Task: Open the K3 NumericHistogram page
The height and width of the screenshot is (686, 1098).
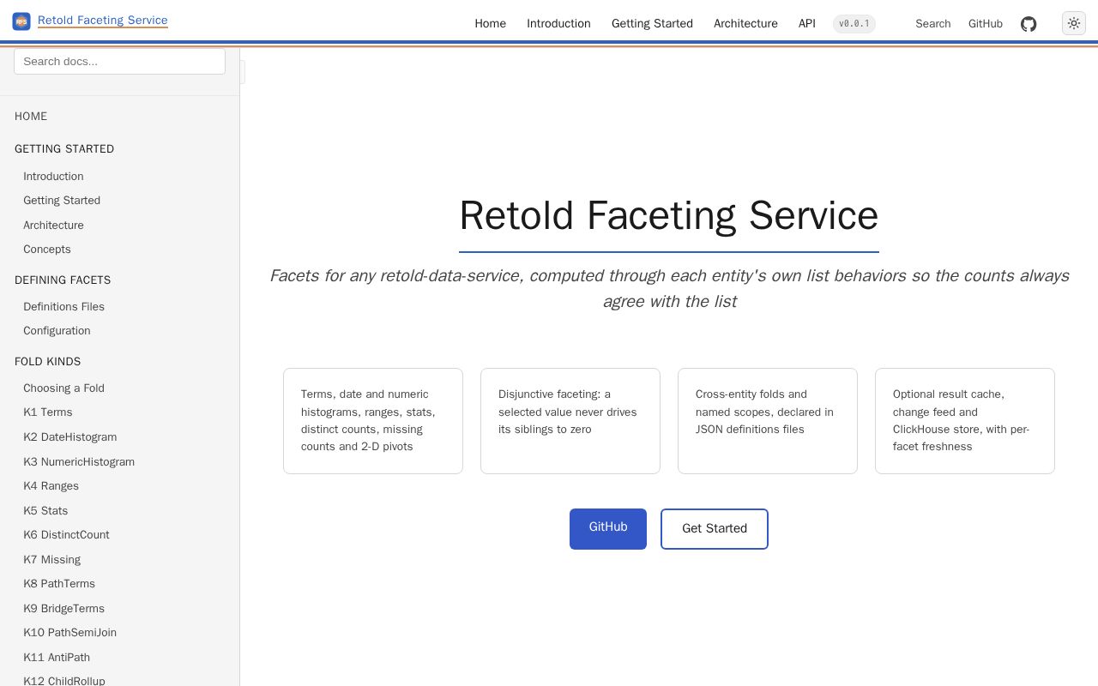Action: tap(79, 462)
